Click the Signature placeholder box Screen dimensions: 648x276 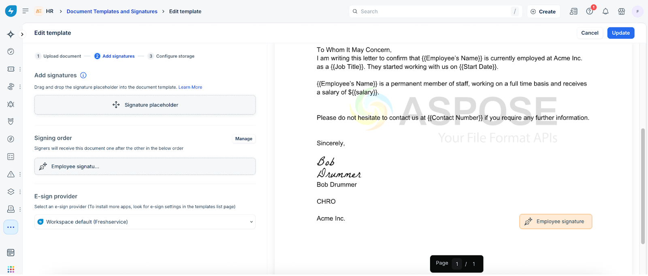point(145,105)
